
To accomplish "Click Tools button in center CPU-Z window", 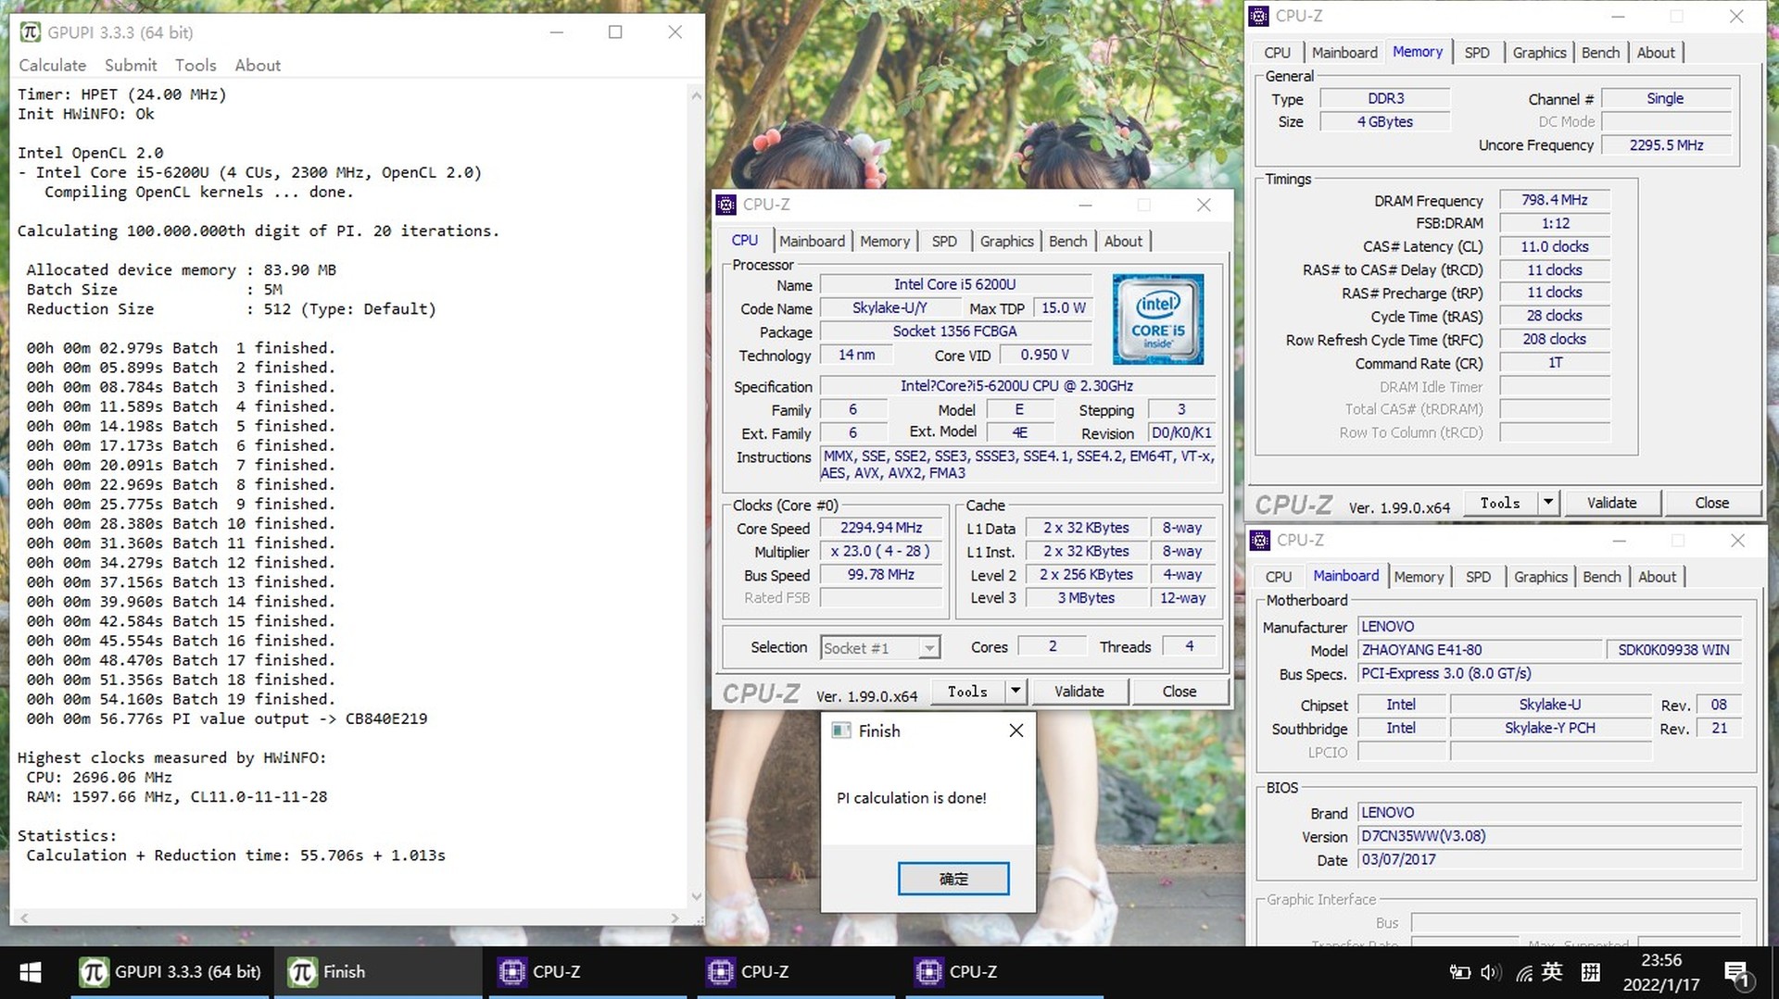I will click(968, 692).
